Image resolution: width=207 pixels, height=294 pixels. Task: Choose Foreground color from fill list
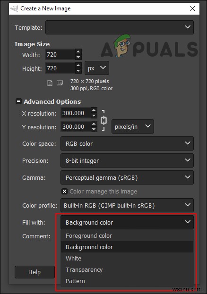[127, 235]
